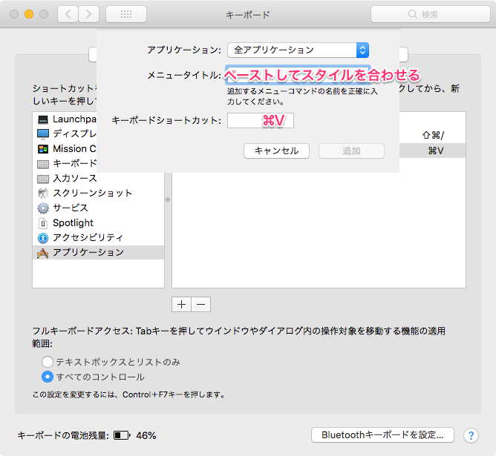The width and height of the screenshot is (496, 456).
Task: Select the Mission Control icon
Action: point(43,149)
